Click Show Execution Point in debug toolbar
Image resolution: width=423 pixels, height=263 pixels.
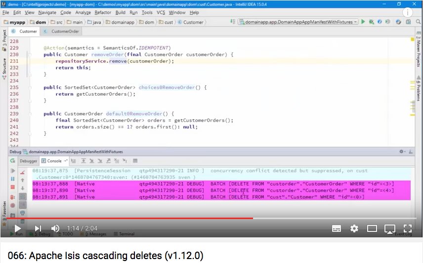coord(73,161)
